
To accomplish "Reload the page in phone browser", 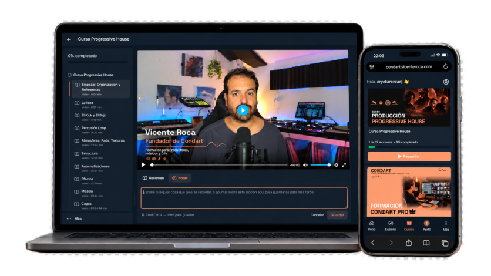I will (x=445, y=67).
